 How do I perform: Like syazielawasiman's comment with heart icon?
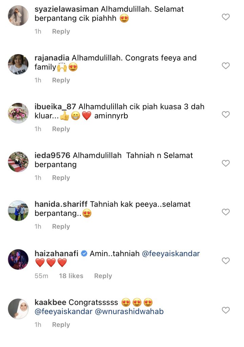pyautogui.click(x=226, y=17)
